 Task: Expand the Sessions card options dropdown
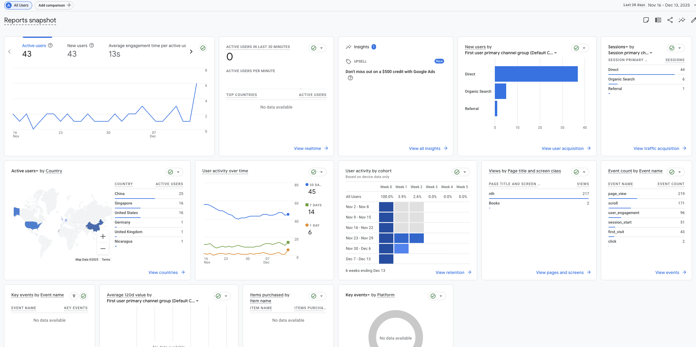point(680,48)
